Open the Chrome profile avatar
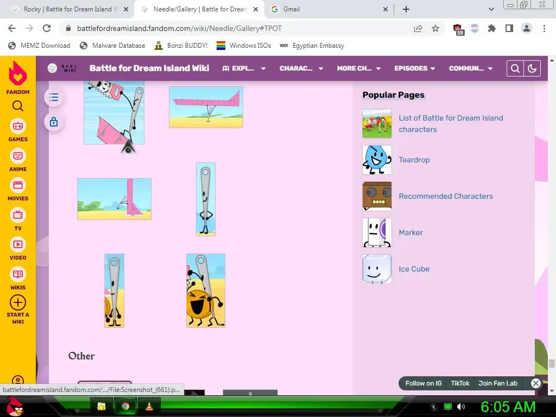The height and width of the screenshot is (417, 556). [527, 28]
